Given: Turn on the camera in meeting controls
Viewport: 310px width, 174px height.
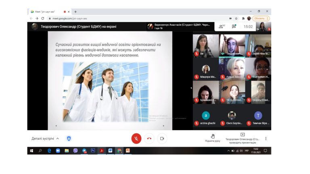Looking at the screenshot, I should coord(162,138).
